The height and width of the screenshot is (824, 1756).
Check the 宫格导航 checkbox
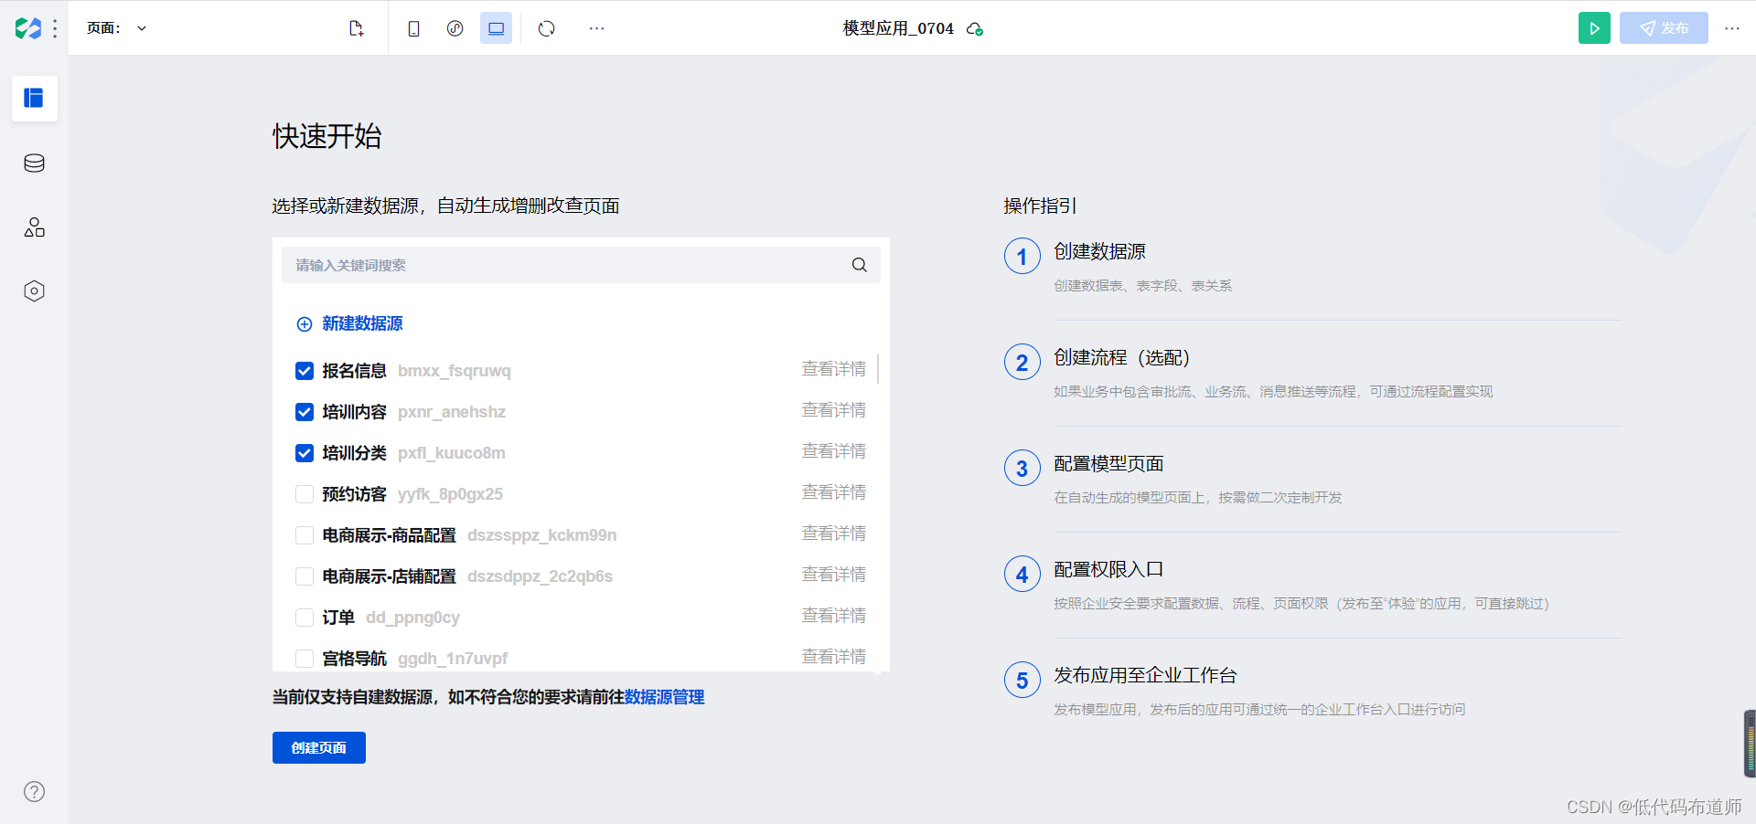[x=305, y=659]
